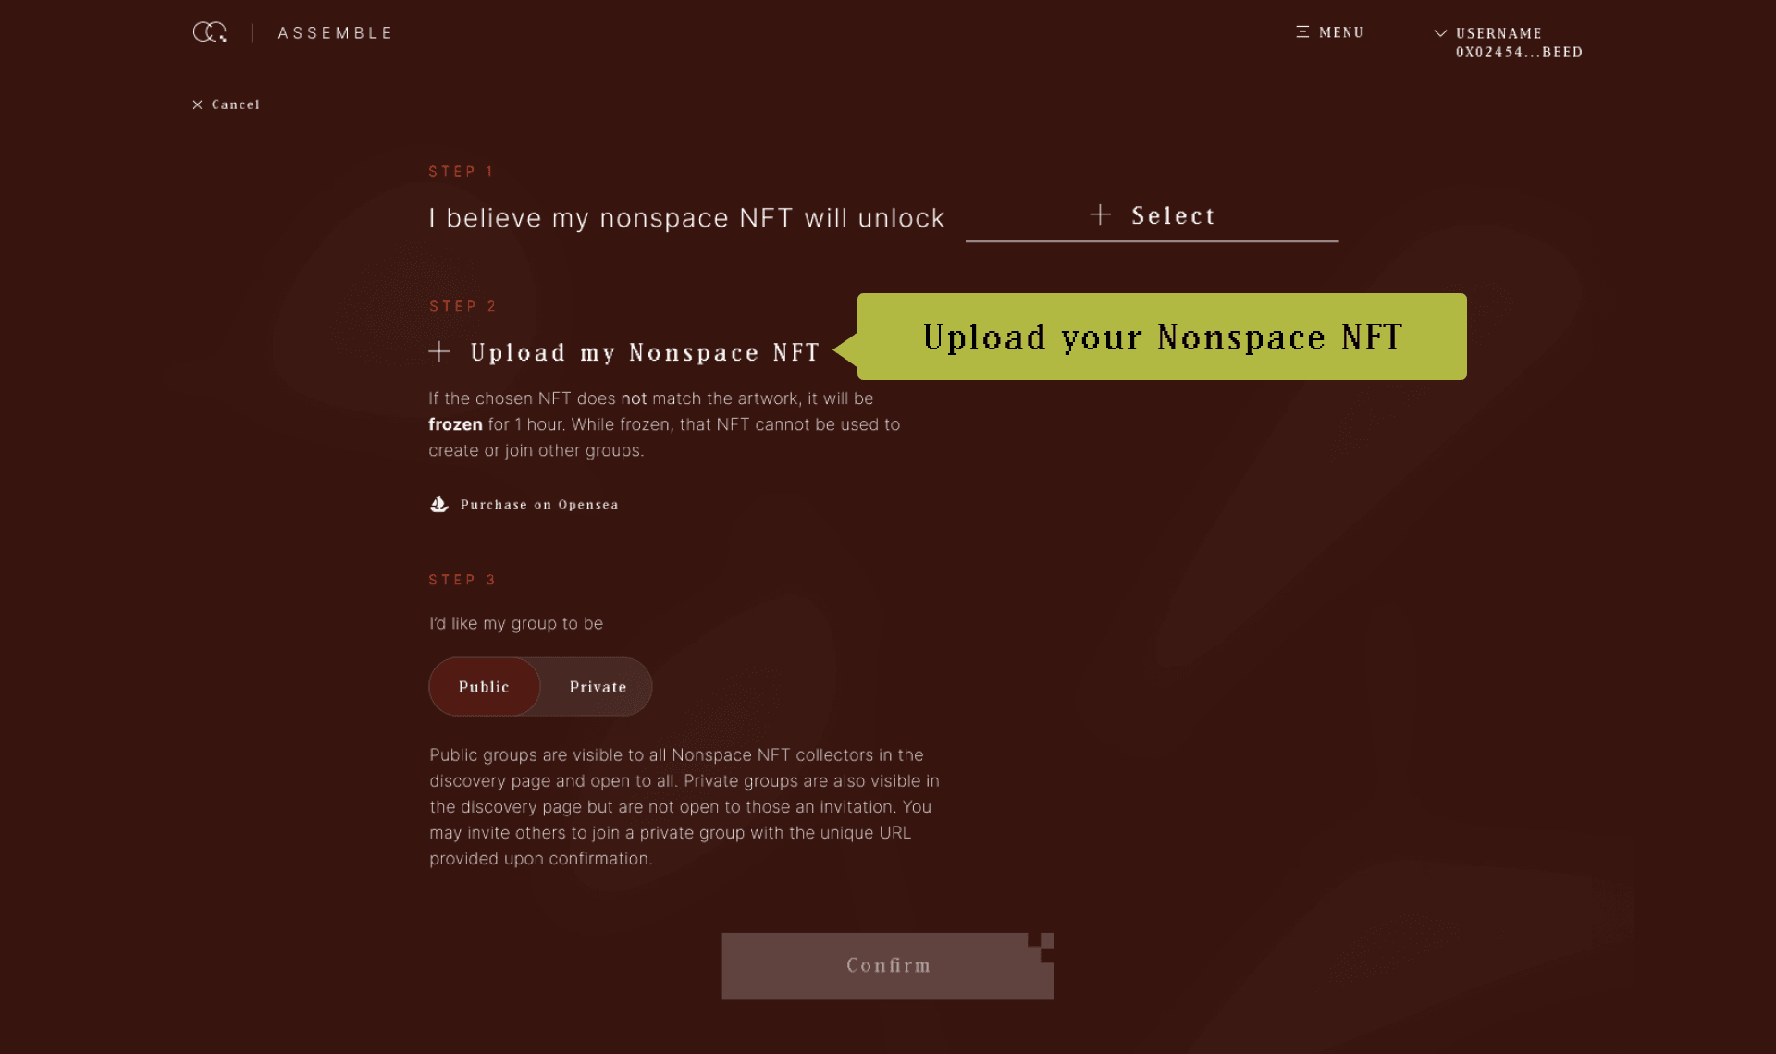Screen dimensions: 1776x1054
Task: Set group visibility to Public
Action: [484, 687]
